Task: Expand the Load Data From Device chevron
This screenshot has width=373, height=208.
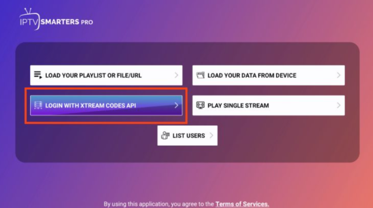Action: point(338,75)
